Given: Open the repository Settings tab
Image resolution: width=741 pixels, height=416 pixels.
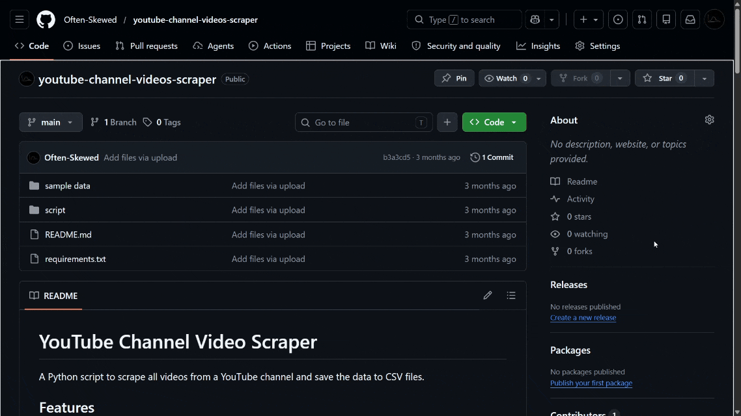Looking at the screenshot, I should 598,45.
